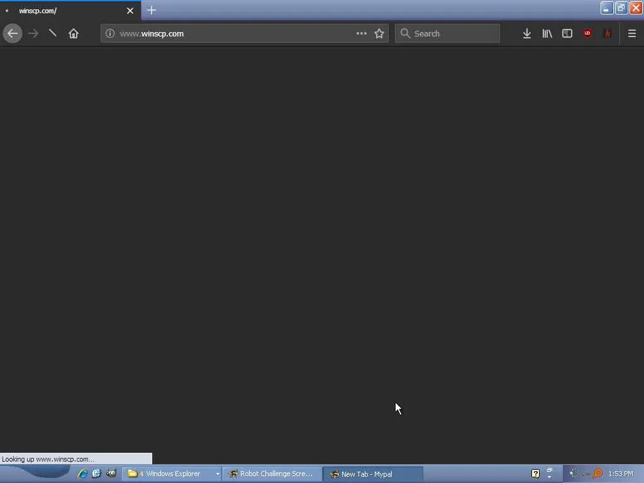This screenshot has height=483, width=644.
Task: Switch to Robot Challenge Screen taskbar window
Action: (272, 474)
